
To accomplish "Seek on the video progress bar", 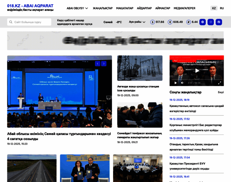I will pos(197,79).
